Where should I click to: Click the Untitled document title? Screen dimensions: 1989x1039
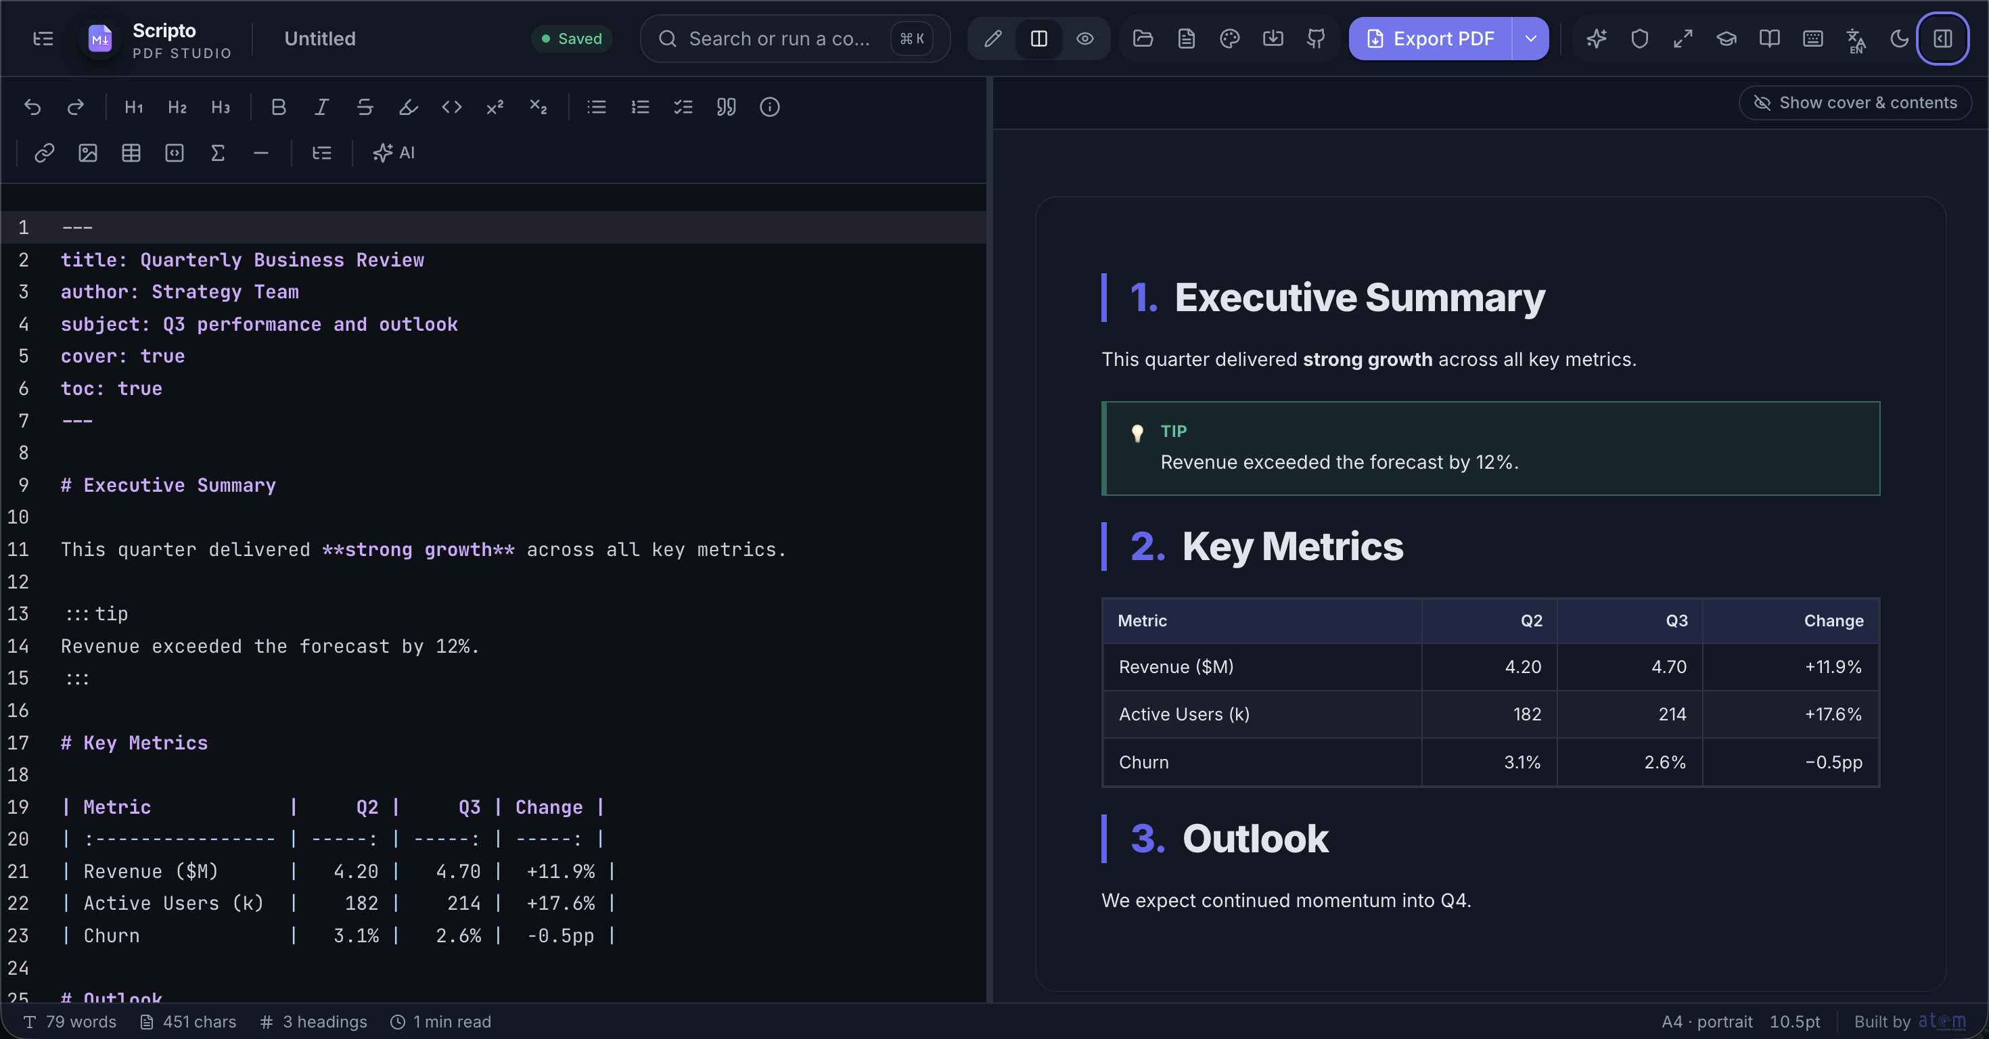coord(319,39)
